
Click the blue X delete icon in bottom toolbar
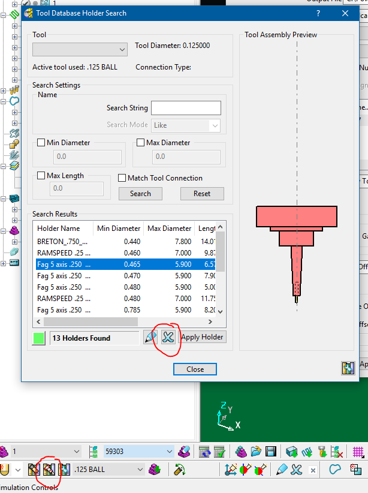tap(296, 470)
